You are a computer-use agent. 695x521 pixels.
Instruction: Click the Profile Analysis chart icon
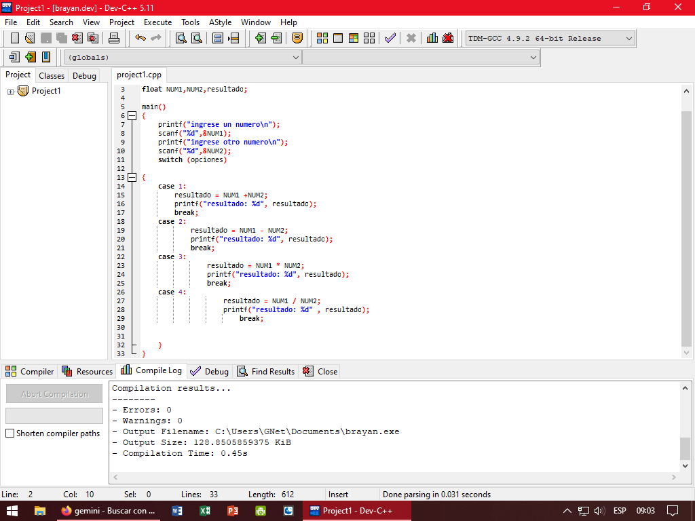click(432, 38)
